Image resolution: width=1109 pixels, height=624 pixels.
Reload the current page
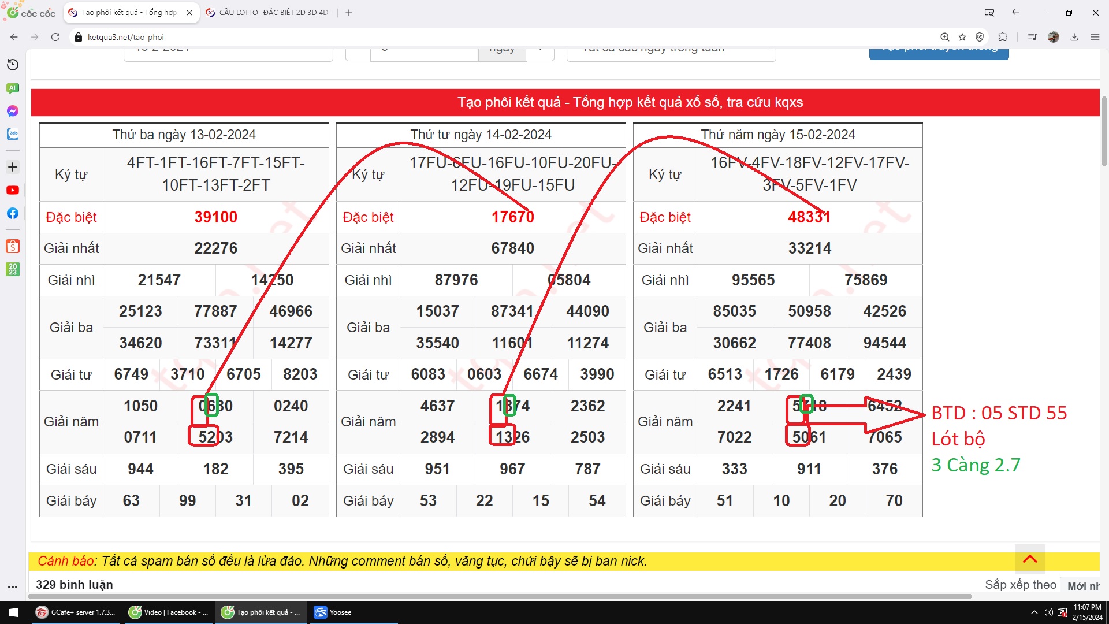point(55,37)
